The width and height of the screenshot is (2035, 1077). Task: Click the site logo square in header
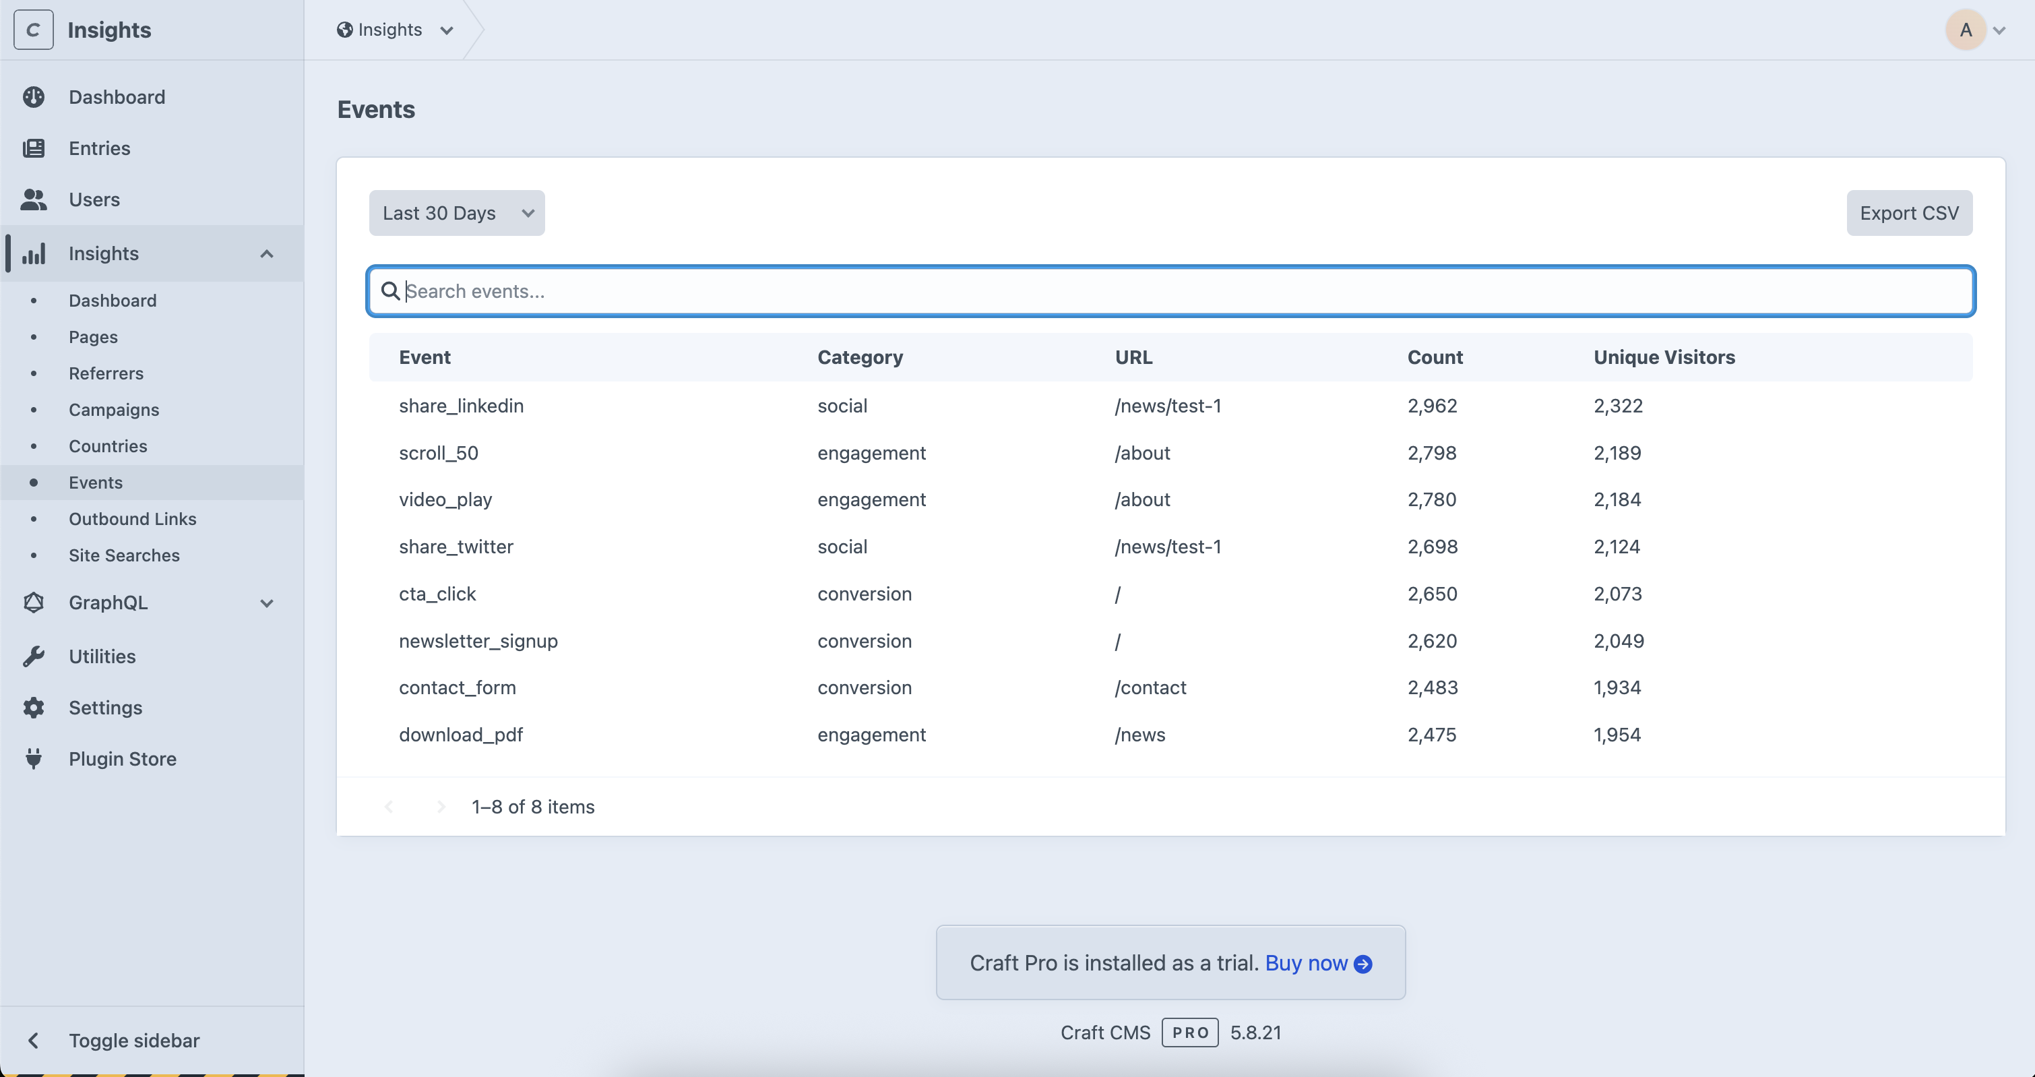pos(33,30)
